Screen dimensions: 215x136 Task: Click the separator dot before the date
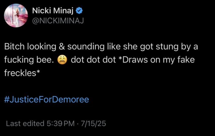tap(78, 124)
